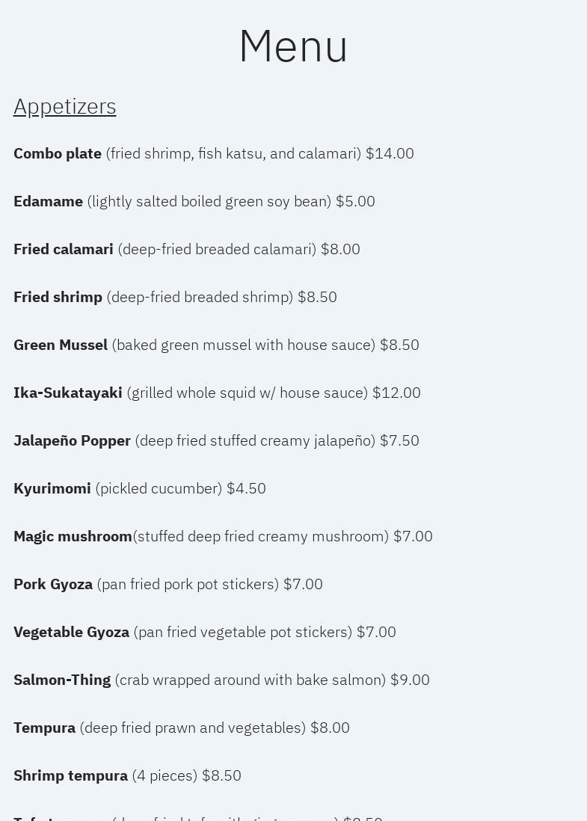The image size is (587, 821).
Task: Click the Edamame item name
Action: 48,202
